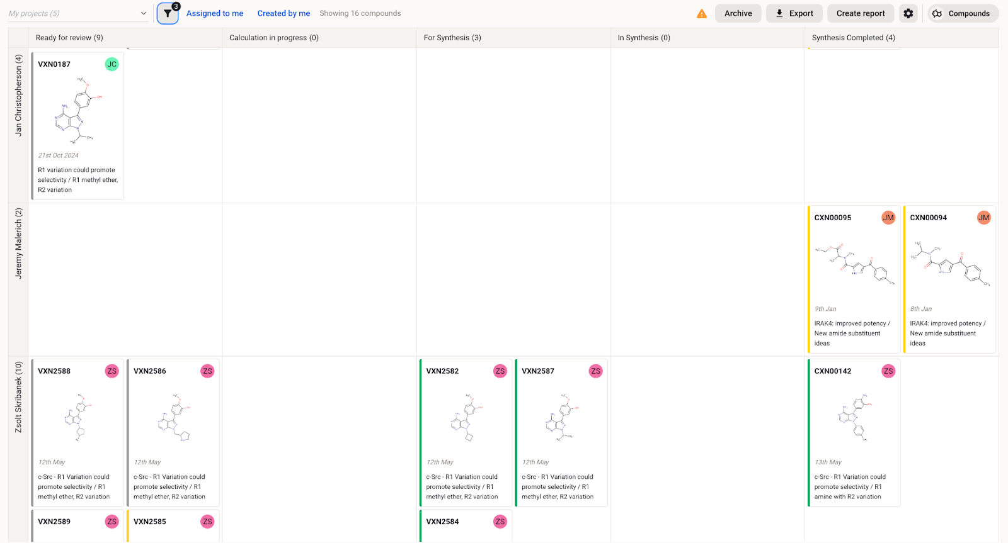Open the My projects dropdown

click(x=77, y=13)
